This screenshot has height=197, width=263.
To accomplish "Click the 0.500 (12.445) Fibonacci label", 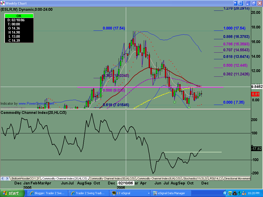I will point(235,65).
